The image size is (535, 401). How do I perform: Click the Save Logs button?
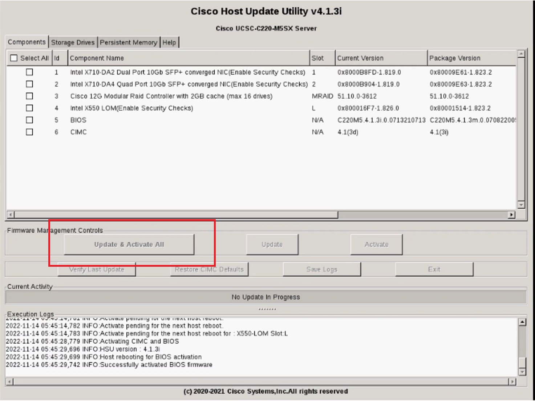[x=322, y=269]
